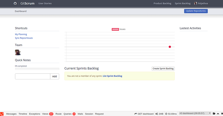Toggle the Issues legend swatch
The image size is (223, 116).
[x=115, y=29]
